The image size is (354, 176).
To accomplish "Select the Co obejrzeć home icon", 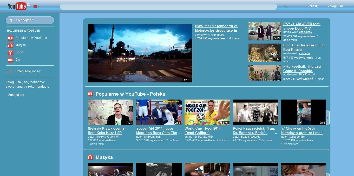I will click(x=10, y=20).
